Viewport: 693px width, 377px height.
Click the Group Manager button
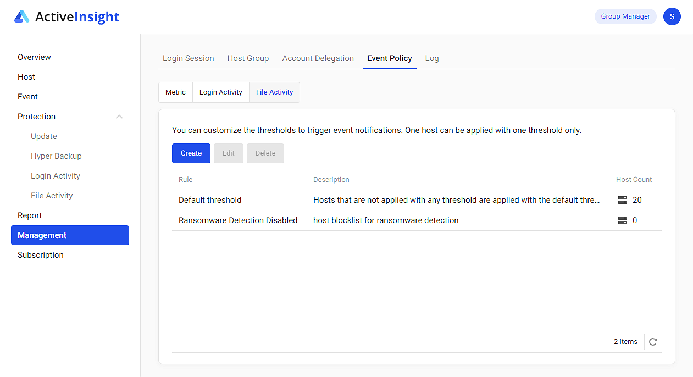(625, 16)
